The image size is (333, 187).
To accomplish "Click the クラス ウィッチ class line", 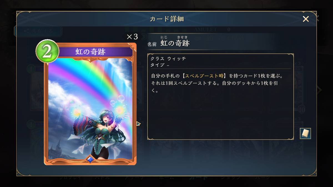I will click(168, 59).
